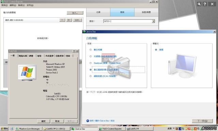This screenshot has height=131, width=218.
Task: Switch to LifeFLOW 2.1 folder in the taskbar
Action: 56,129
